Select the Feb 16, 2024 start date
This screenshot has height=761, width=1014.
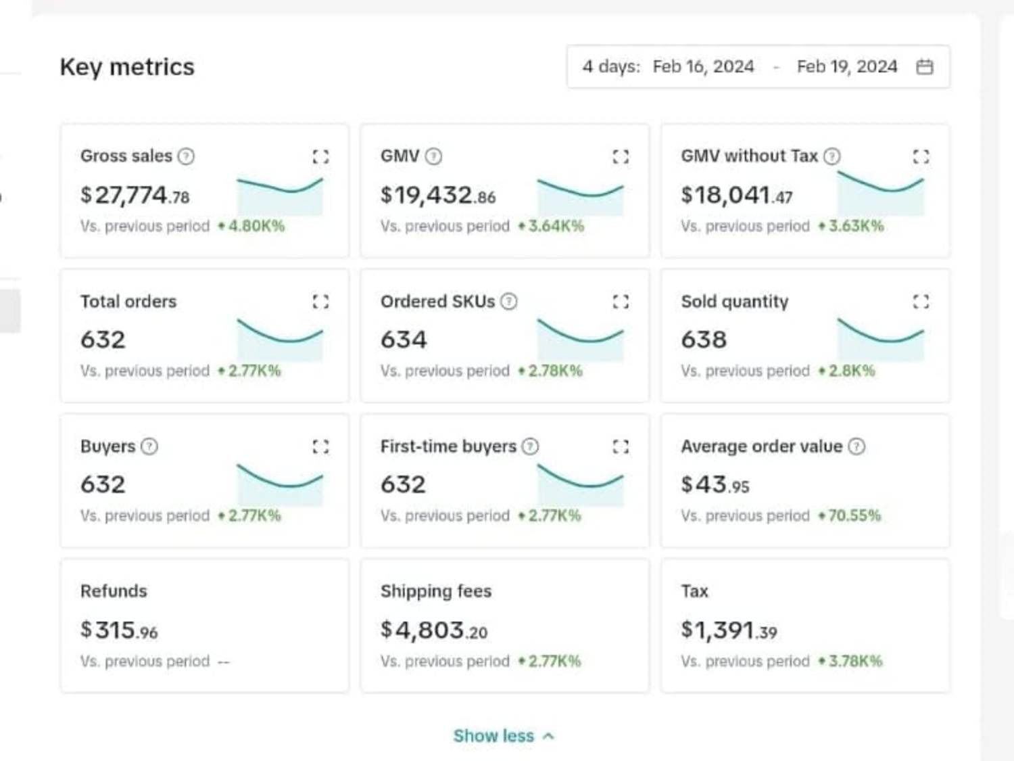pos(703,66)
